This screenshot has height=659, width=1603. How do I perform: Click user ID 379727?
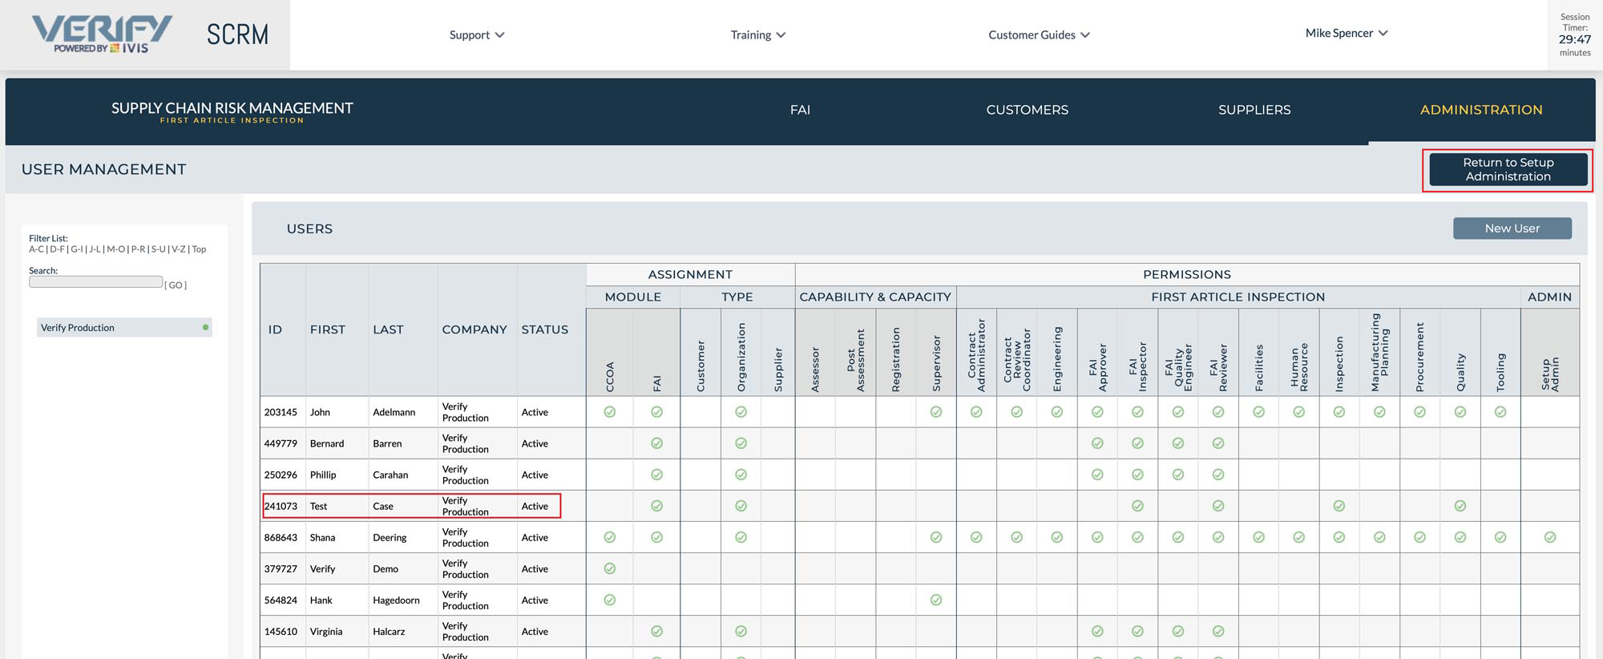[281, 568]
